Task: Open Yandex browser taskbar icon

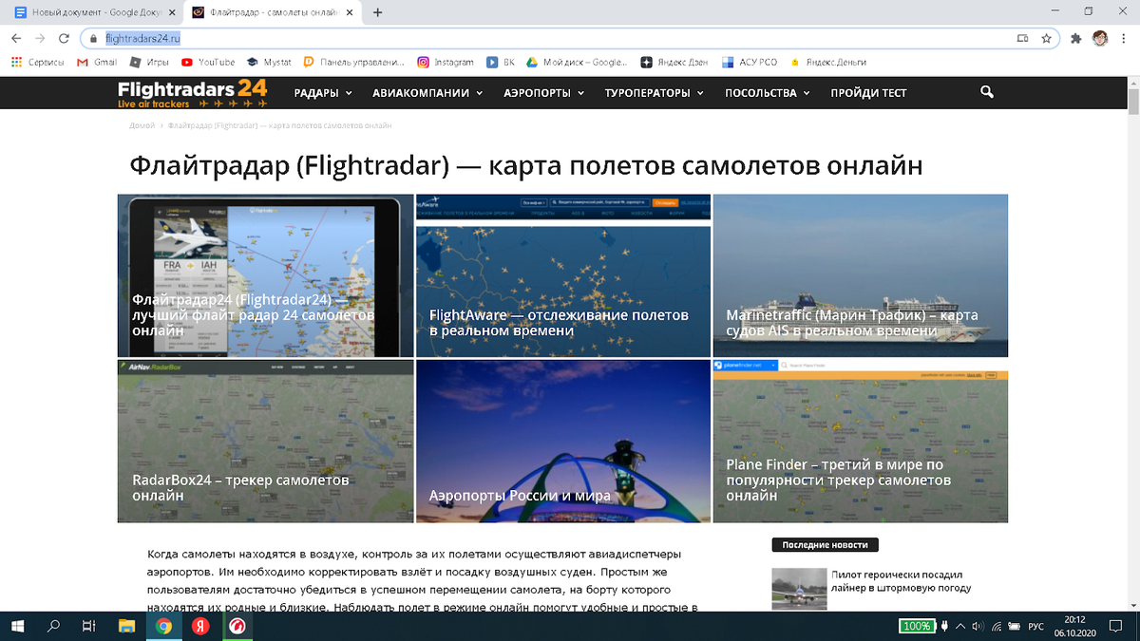Action: 200,626
